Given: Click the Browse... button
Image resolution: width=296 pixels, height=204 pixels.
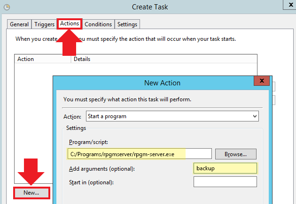Looking at the screenshot, I should (236, 154).
